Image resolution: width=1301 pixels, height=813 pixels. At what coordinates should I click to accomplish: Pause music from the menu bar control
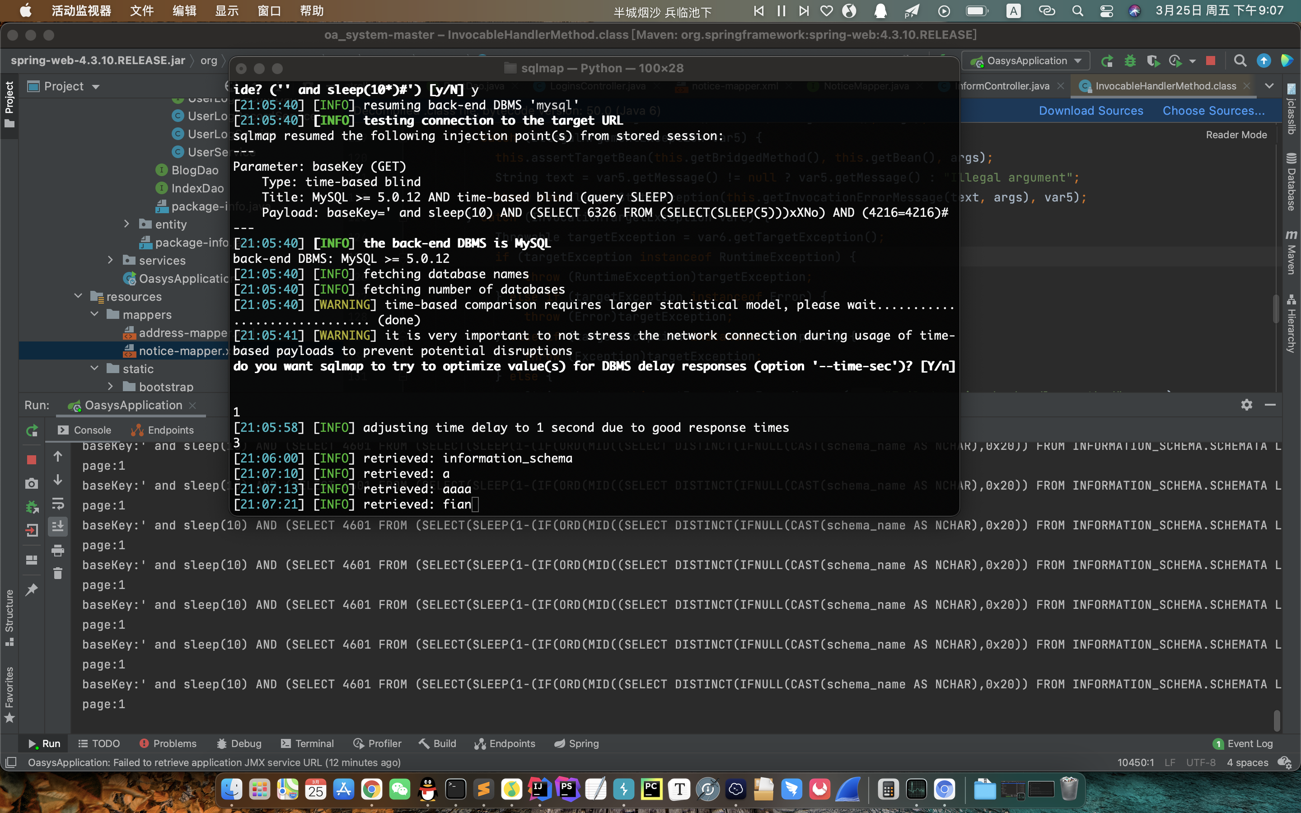[x=781, y=11]
